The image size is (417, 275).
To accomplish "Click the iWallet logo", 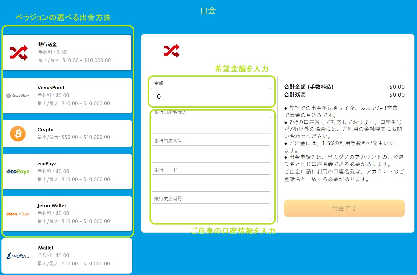I will coord(18,256).
